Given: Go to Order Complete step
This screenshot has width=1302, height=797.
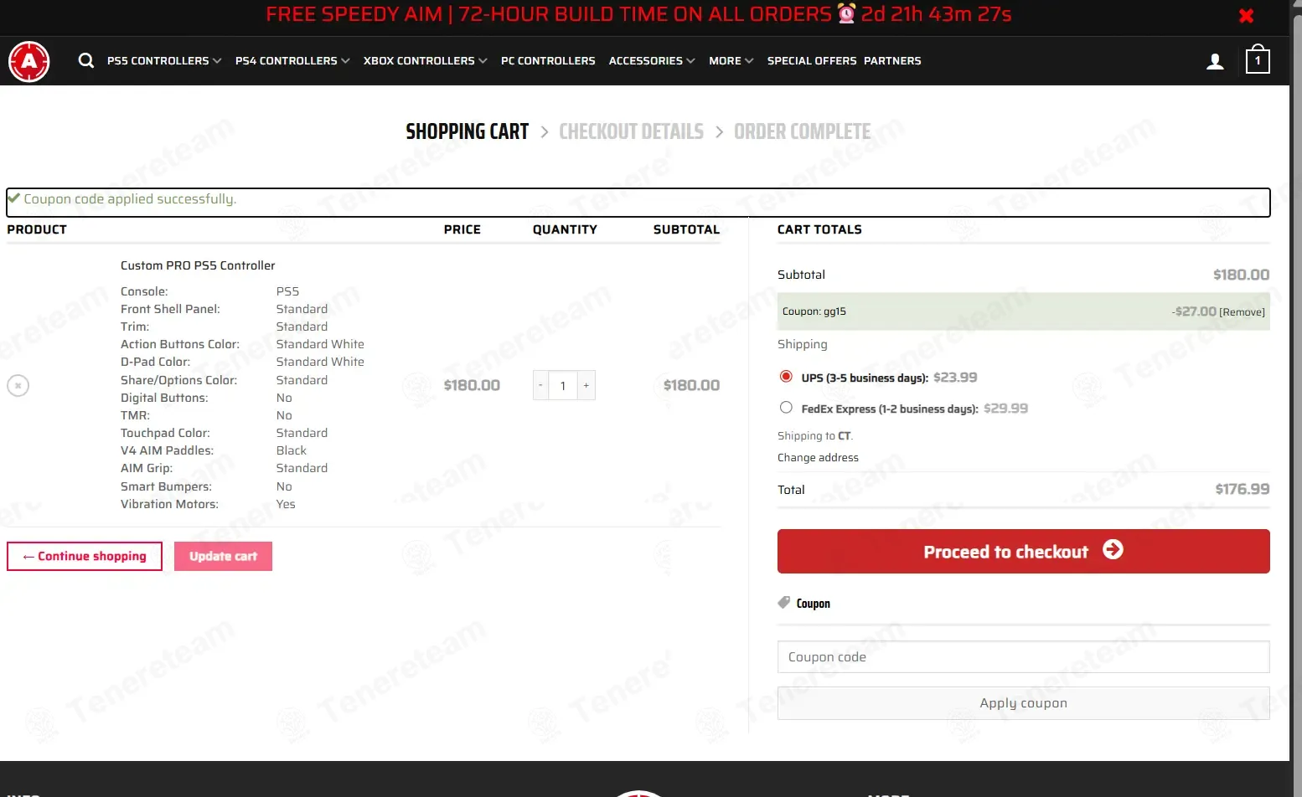Looking at the screenshot, I should pos(802,131).
